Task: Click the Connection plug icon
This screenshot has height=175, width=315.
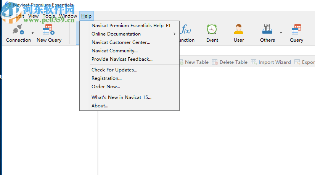Action: click(18, 29)
